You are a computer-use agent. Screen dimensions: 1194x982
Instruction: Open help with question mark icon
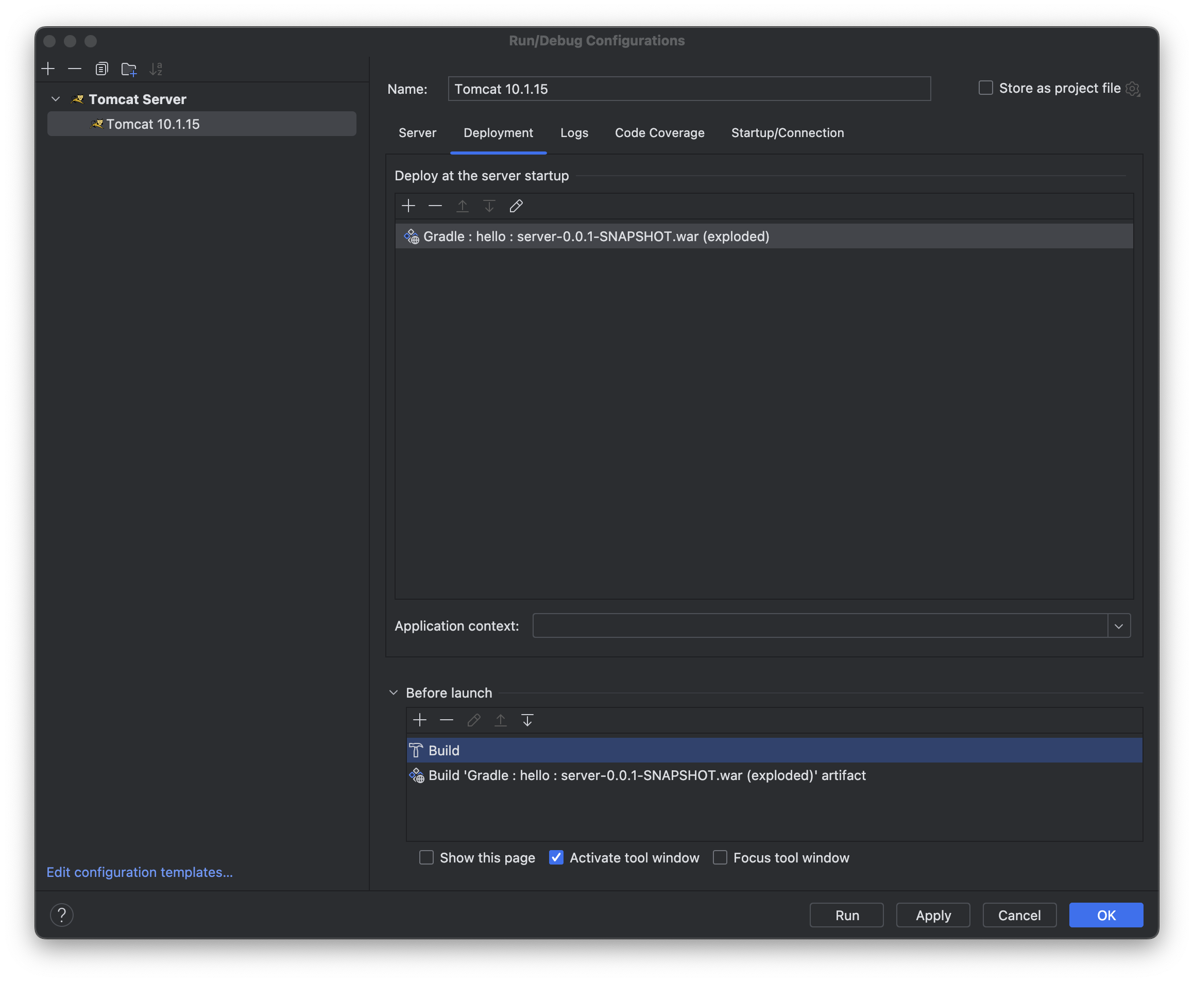pyautogui.click(x=62, y=915)
